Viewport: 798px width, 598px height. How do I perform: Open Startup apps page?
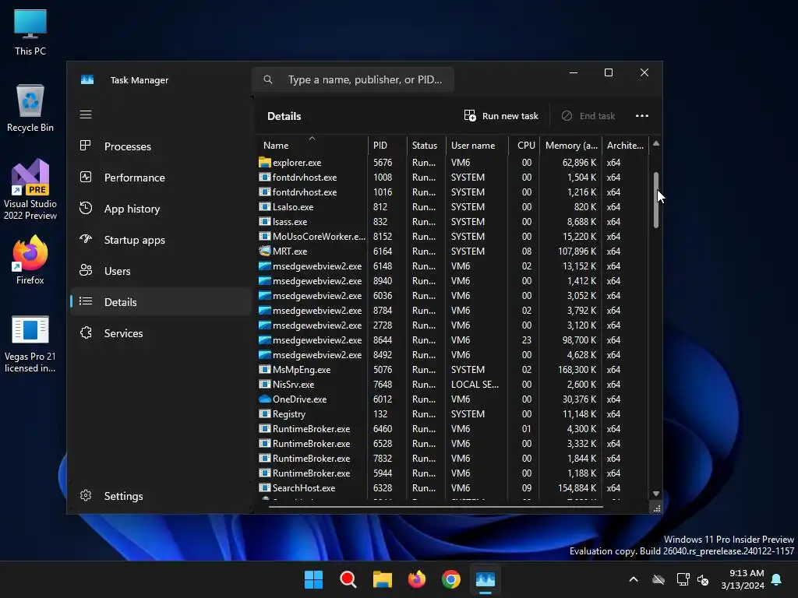click(x=161, y=240)
